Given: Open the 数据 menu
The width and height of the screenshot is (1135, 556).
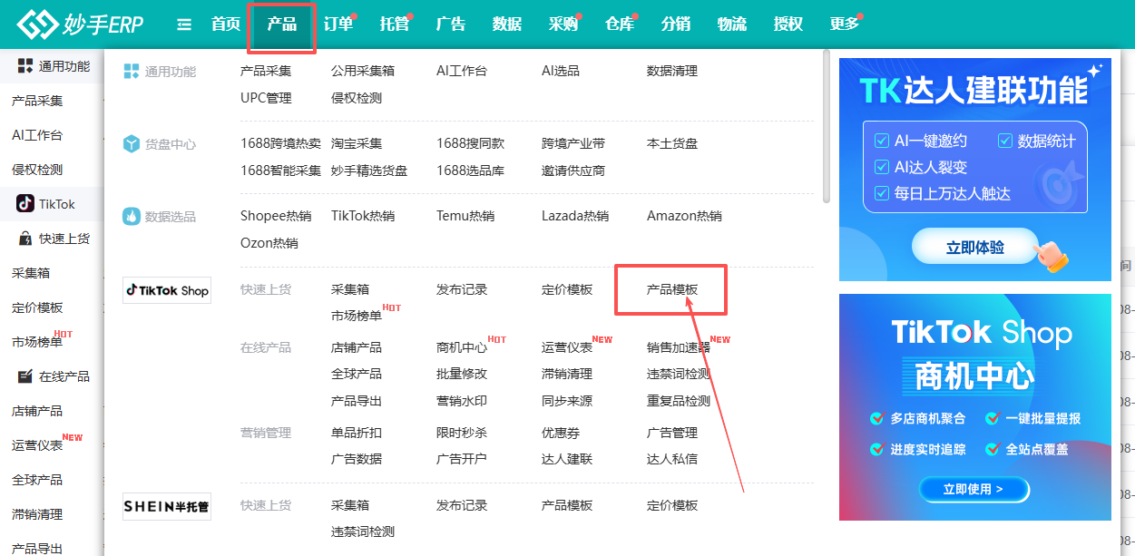Looking at the screenshot, I should (x=507, y=24).
